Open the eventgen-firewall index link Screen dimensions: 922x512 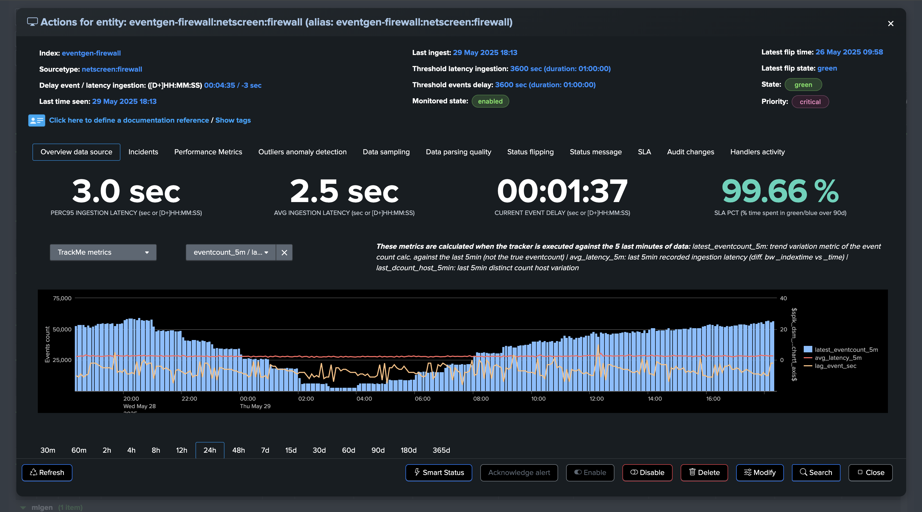(x=91, y=53)
